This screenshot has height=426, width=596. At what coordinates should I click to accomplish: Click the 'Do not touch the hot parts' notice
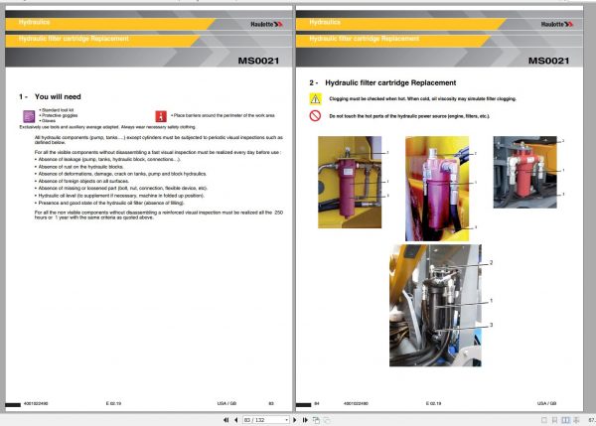409,116
